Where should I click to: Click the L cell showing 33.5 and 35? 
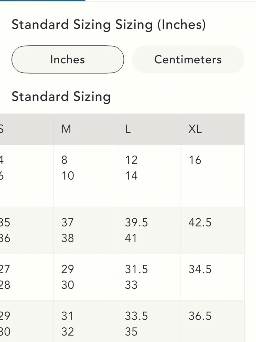(149, 321)
